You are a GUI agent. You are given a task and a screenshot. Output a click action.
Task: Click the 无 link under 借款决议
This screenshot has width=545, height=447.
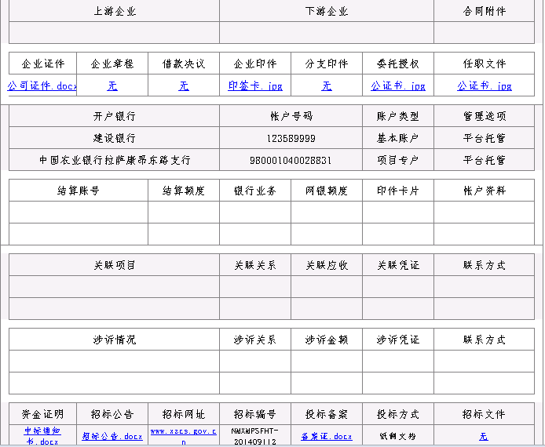click(x=184, y=86)
